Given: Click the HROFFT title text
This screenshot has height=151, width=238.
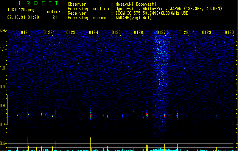Looking at the screenshot, I should click(39, 3).
